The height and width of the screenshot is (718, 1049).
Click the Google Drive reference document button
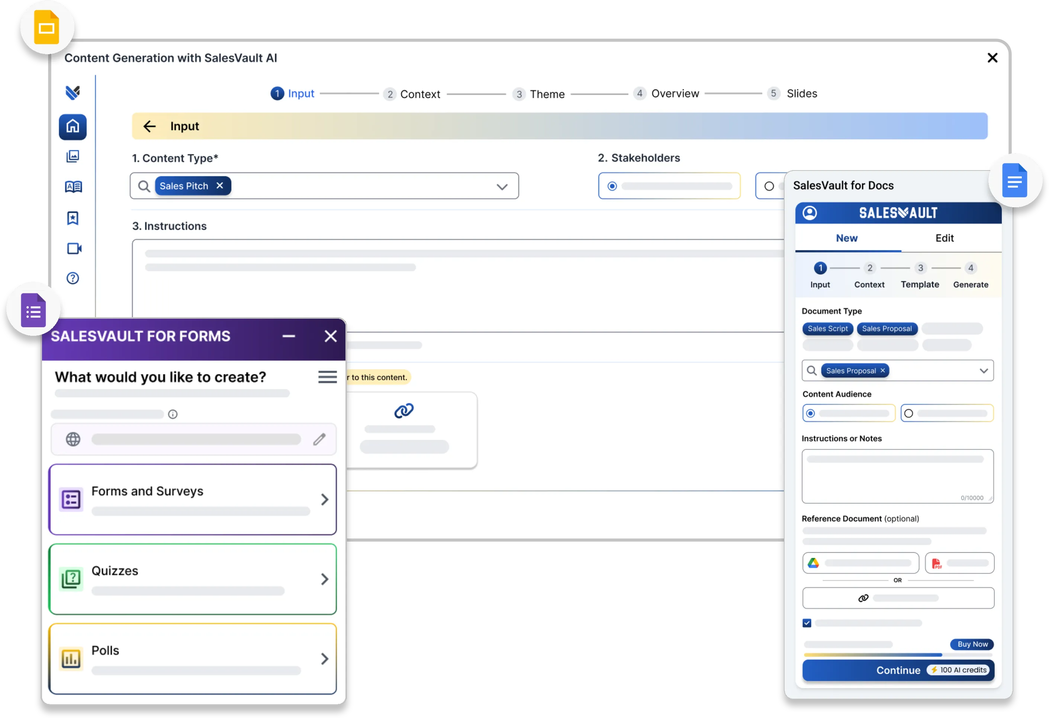point(860,563)
